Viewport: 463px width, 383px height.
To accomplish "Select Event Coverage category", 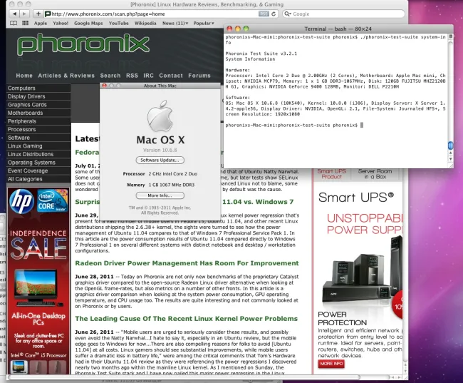I will (x=38, y=171).
